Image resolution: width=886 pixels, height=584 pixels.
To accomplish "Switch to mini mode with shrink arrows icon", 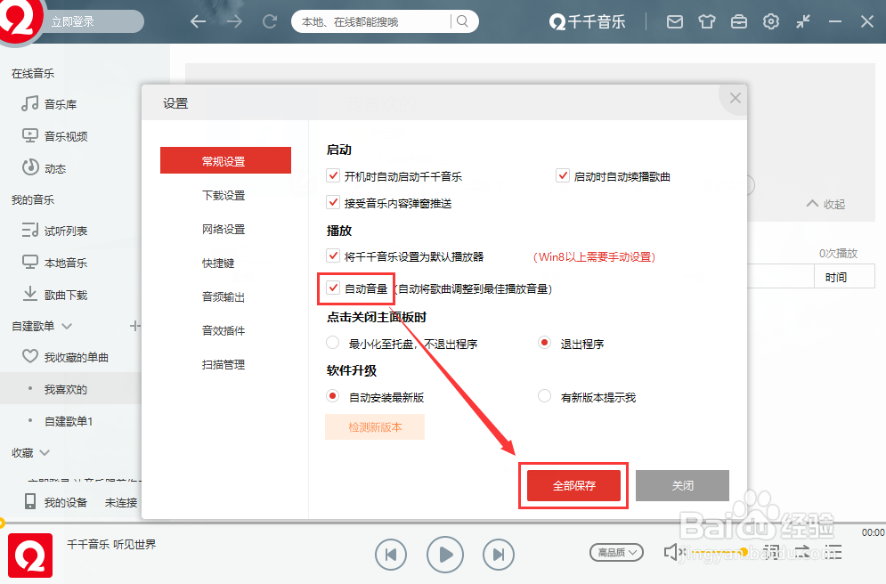I will (x=801, y=21).
